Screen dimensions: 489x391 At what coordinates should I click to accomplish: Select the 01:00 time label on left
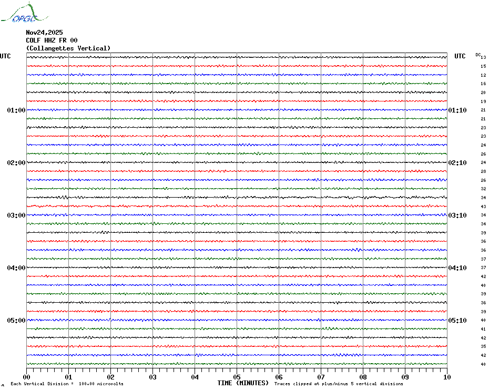(x=16, y=110)
